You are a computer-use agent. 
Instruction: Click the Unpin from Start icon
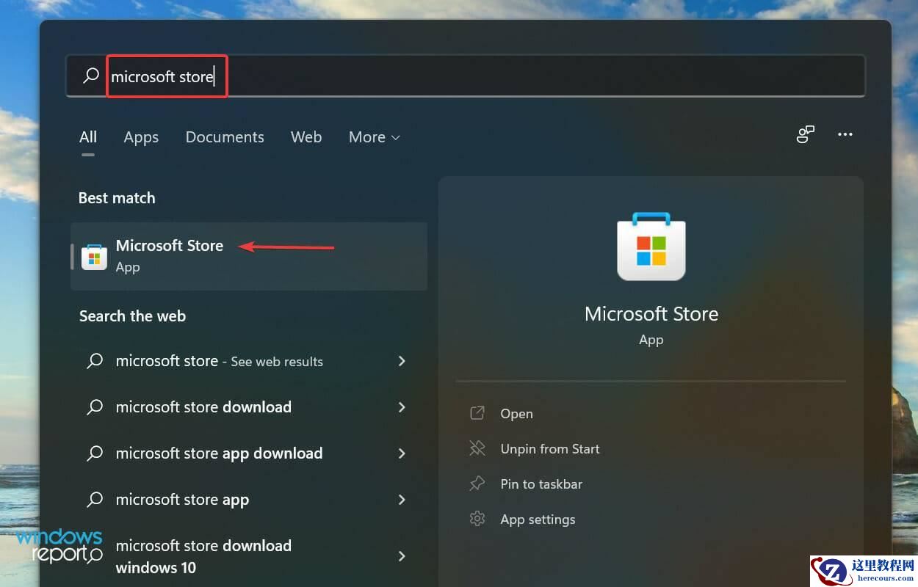477,448
